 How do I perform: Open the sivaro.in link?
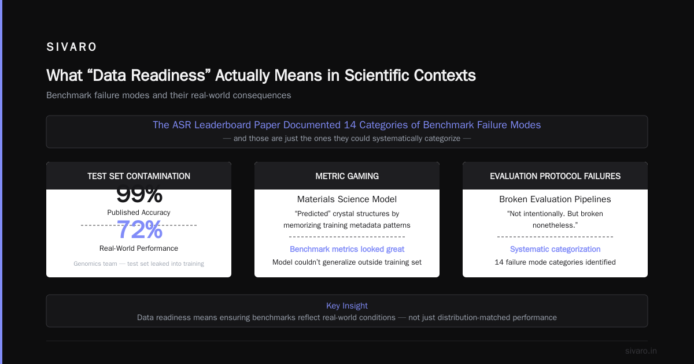coord(641,351)
